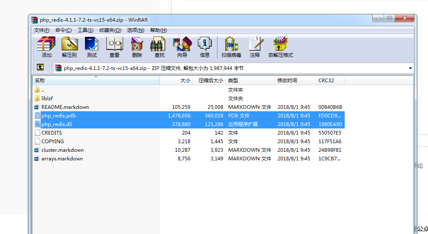Screen dimensions: 428x234
Task: Click the SFX (自解压格式) toolbar icon
Action: [280, 44]
